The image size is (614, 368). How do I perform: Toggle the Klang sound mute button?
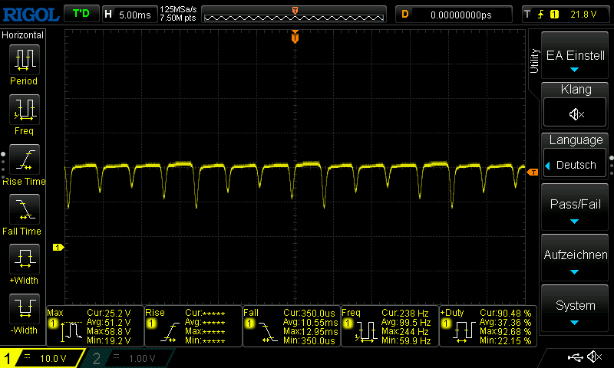click(575, 113)
